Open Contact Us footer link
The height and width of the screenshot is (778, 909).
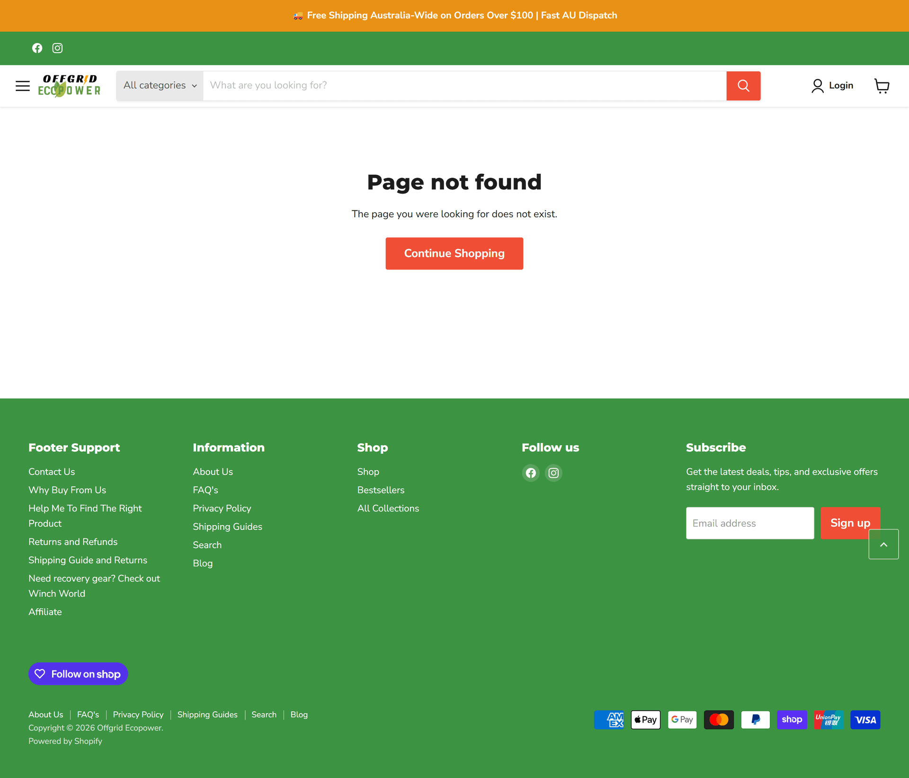coord(52,472)
